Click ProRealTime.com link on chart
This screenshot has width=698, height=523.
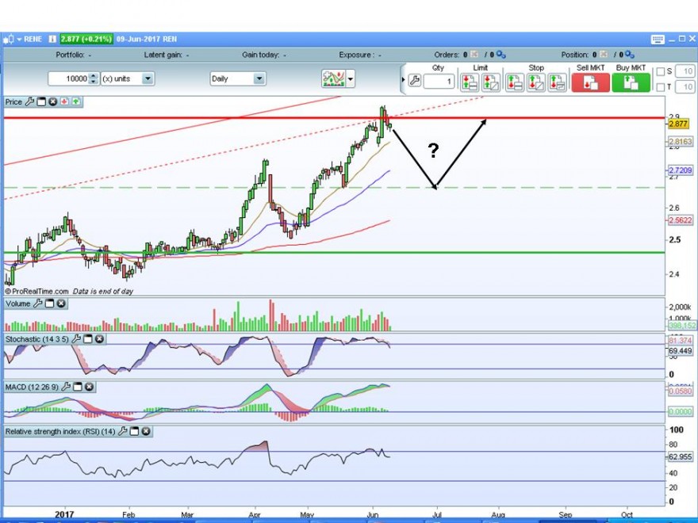click(x=40, y=292)
